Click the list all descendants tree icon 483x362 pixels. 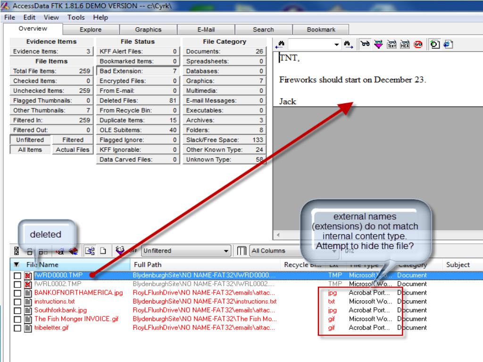90,251
